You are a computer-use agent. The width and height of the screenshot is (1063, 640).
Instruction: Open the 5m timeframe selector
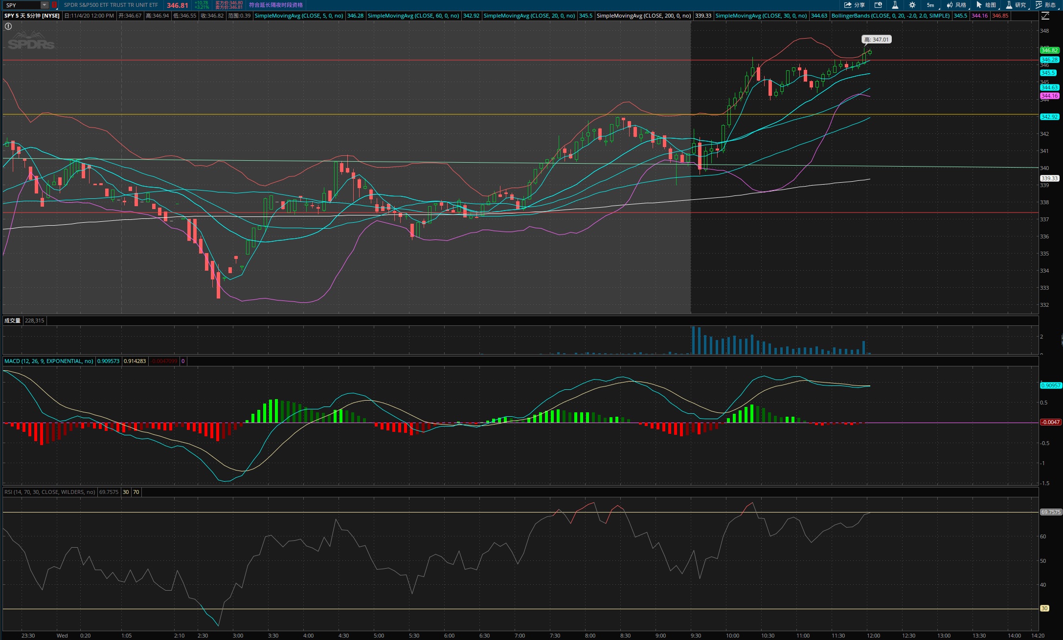pos(930,5)
